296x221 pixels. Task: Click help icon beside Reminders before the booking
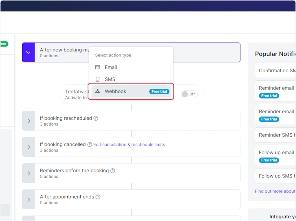(x=113, y=171)
